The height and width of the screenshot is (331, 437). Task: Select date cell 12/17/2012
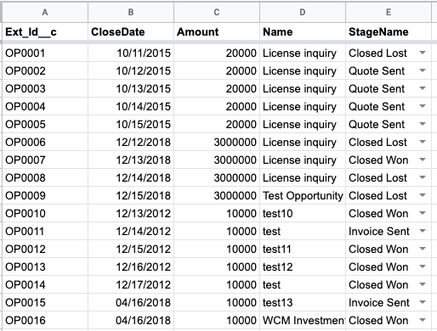131,284
